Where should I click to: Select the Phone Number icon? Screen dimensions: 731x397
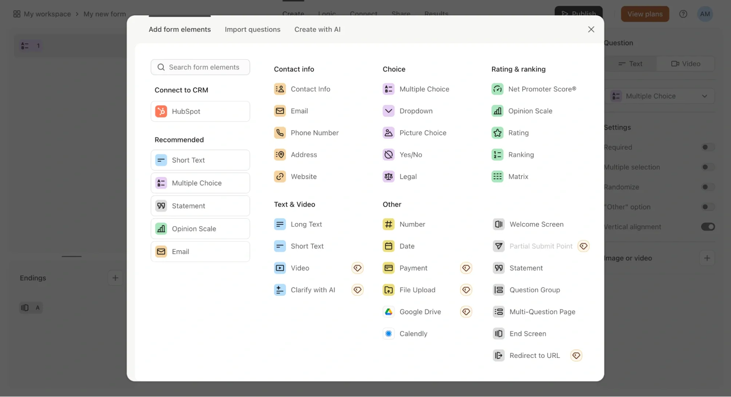(x=280, y=133)
